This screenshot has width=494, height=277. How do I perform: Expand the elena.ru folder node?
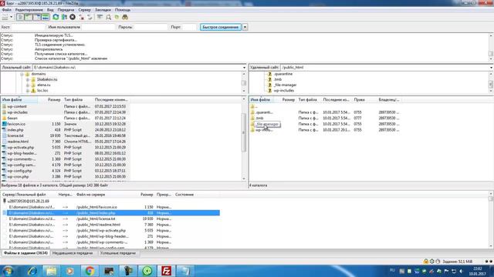click(x=28, y=85)
